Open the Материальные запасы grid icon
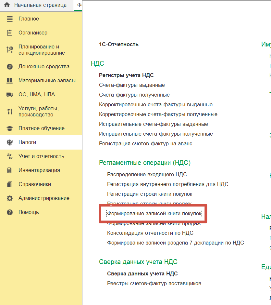 (9, 81)
